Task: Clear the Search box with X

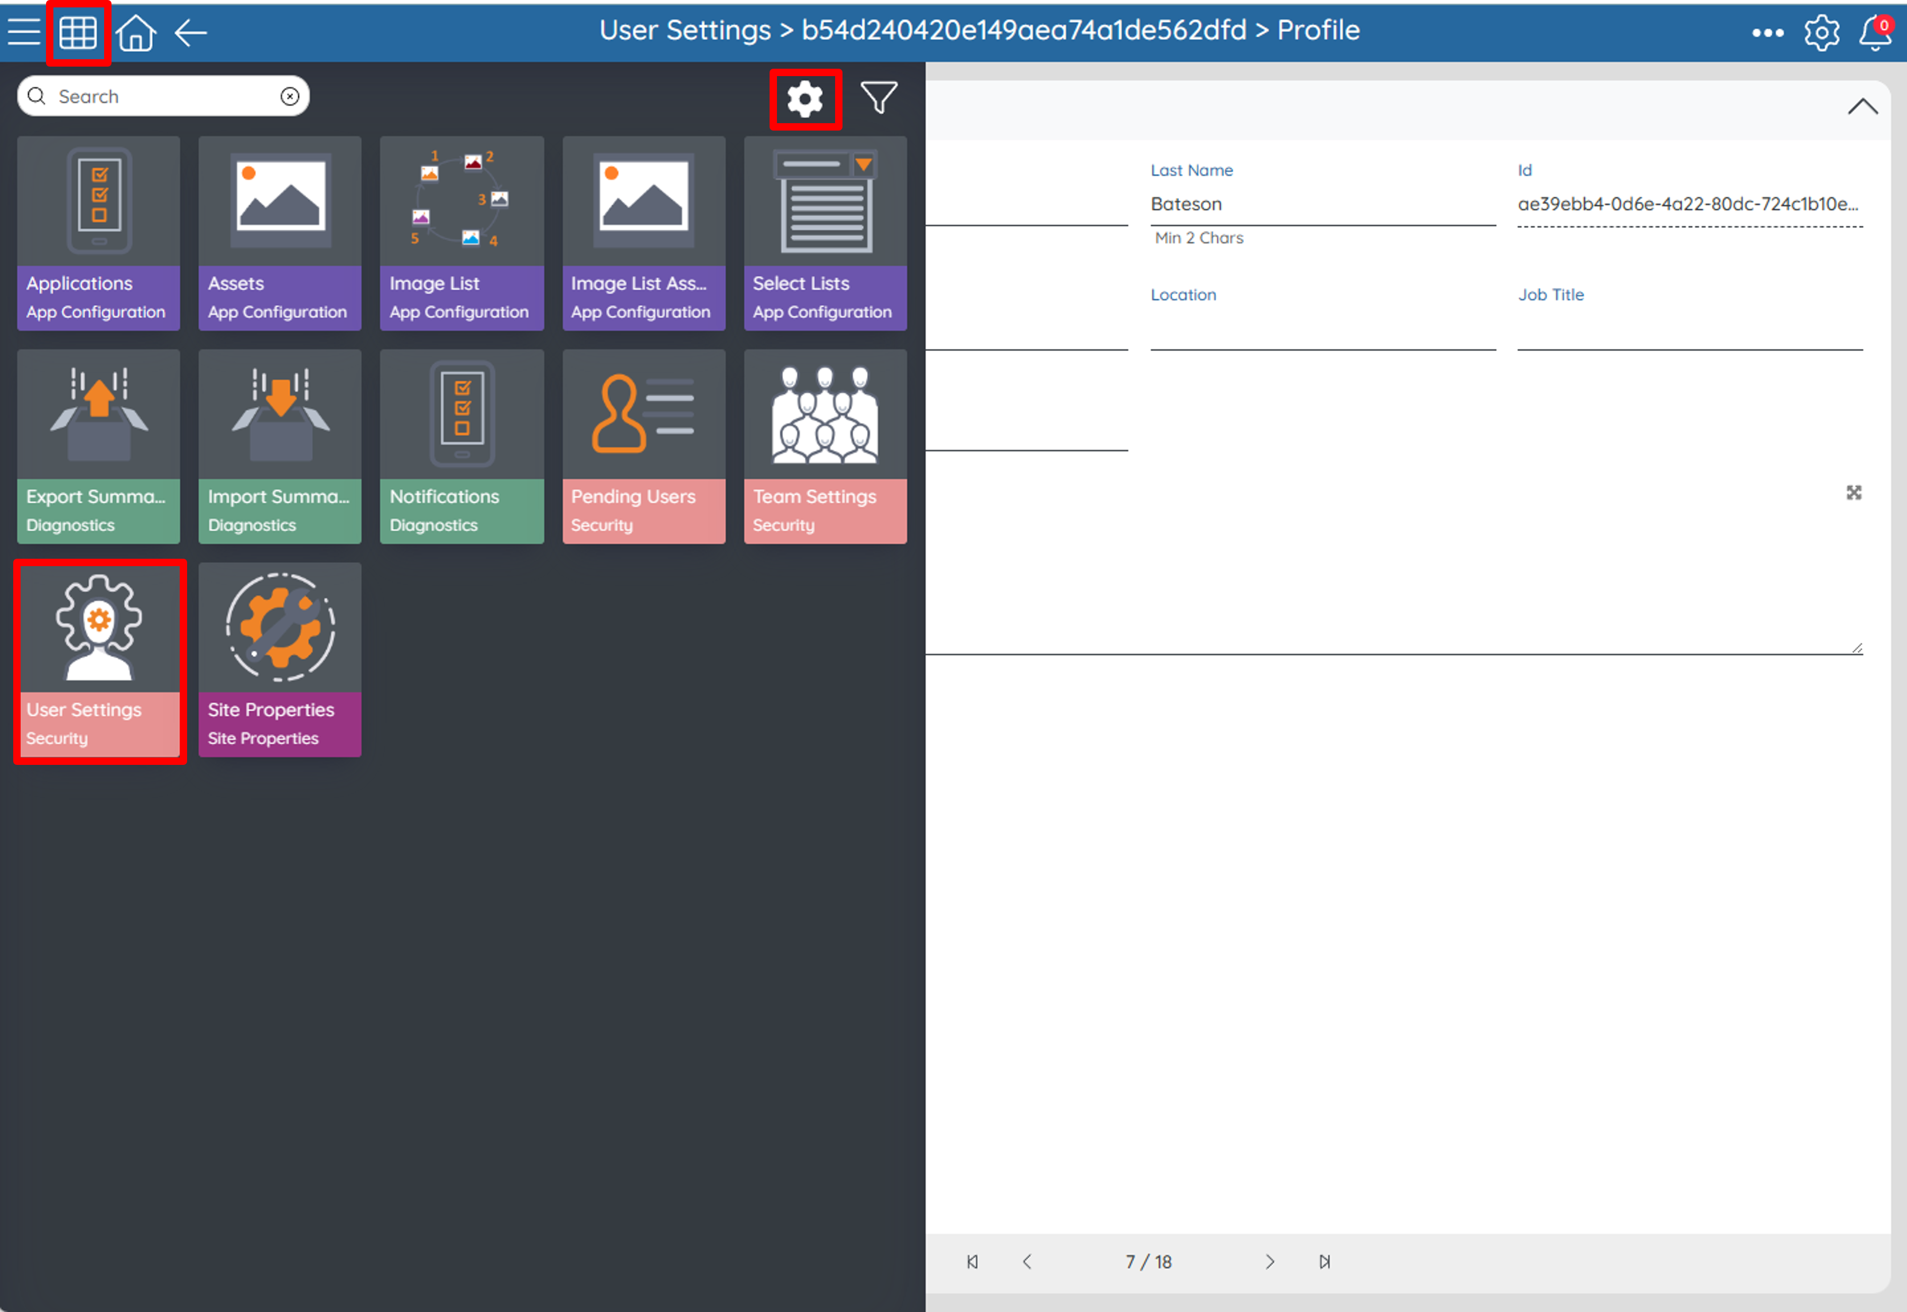Action: [x=289, y=97]
